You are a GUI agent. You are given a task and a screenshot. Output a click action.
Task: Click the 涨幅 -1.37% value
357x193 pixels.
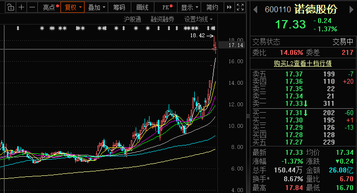coord(292,161)
